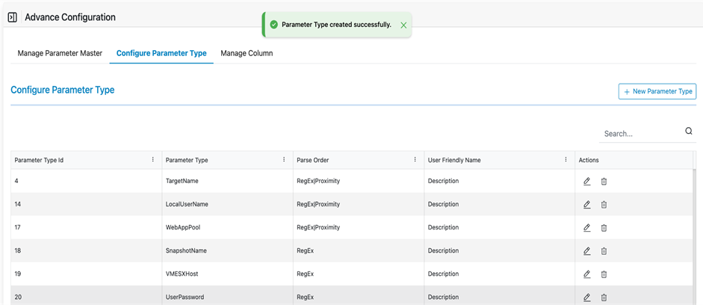703x305 pixels.
Task: Open Parse Order column options menu
Action: 415,160
